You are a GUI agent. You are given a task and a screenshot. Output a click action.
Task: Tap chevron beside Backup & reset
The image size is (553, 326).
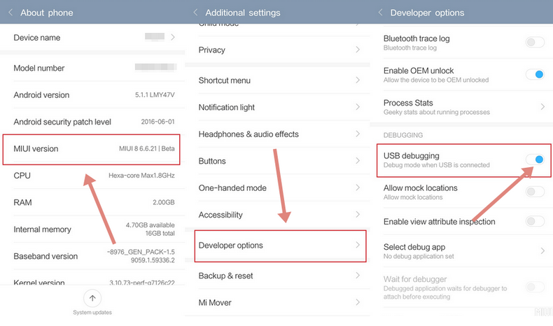(x=357, y=276)
